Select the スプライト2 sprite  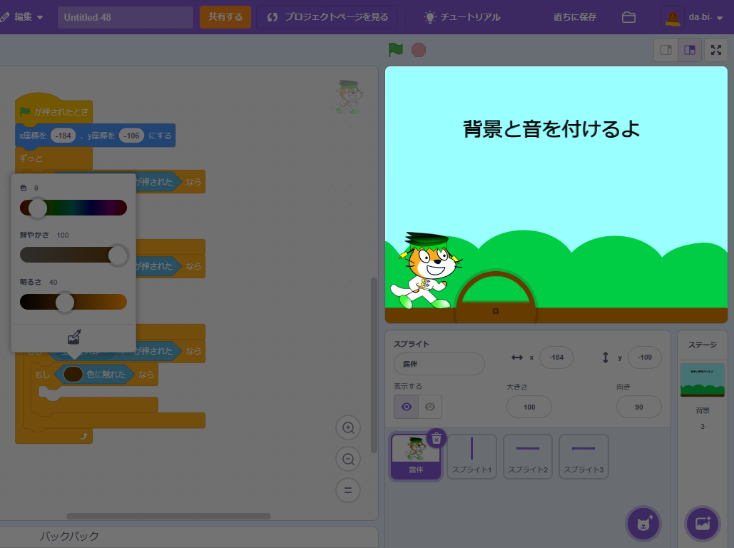pyautogui.click(x=528, y=457)
